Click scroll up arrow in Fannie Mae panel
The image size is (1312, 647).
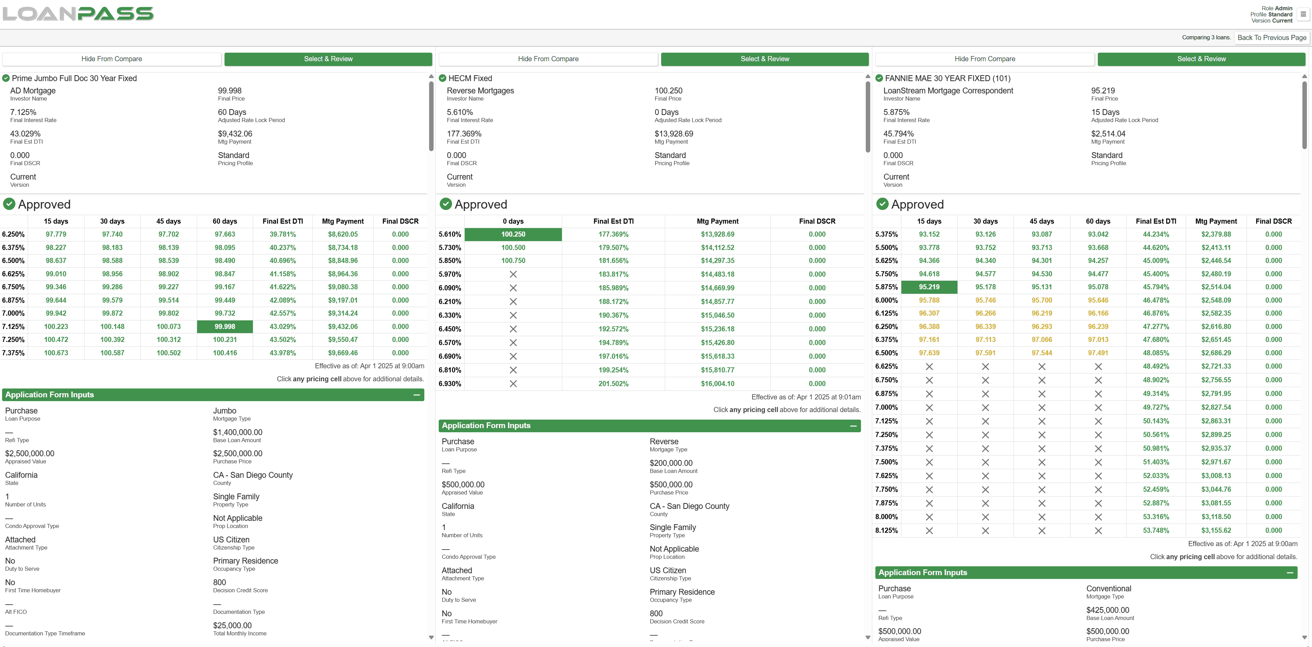click(x=1304, y=76)
